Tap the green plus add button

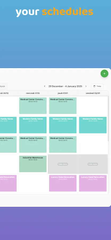tap(104, 74)
